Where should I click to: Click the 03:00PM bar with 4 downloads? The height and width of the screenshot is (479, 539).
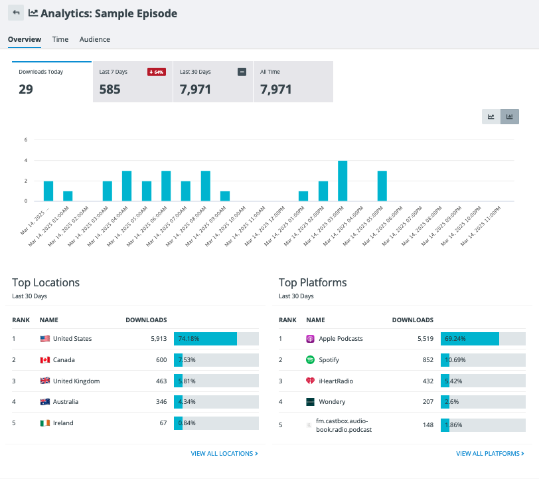(343, 181)
